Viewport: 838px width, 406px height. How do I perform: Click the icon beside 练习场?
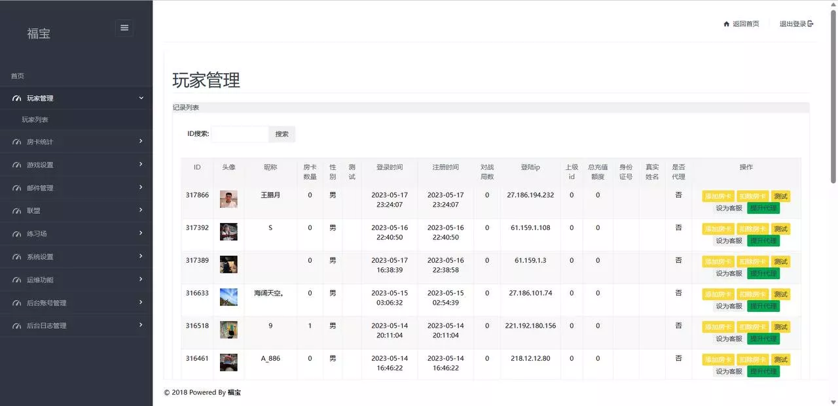click(16, 233)
